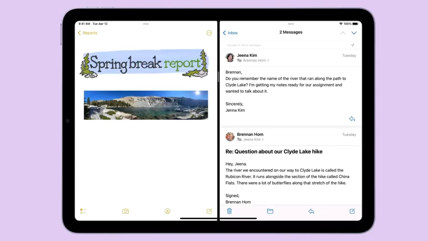Screen dimensions: 428x241
Task: Go to the previous message with the up chevron
Action: [x=343, y=33]
